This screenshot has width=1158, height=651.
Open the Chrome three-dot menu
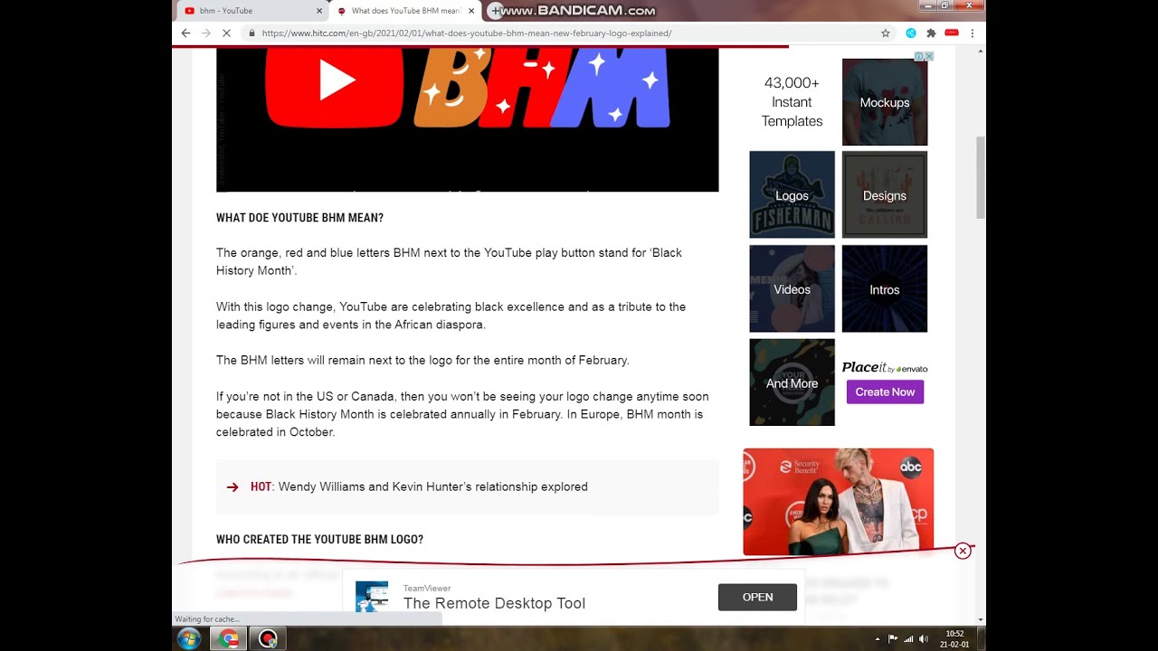[973, 33]
